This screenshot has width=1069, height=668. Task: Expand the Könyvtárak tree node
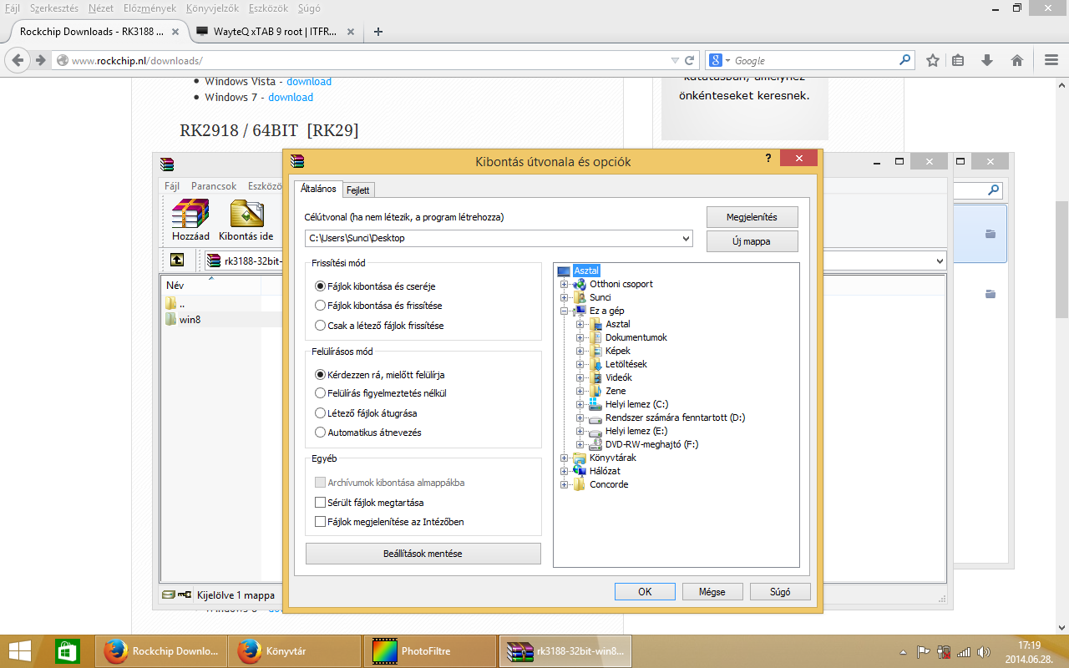pyautogui.click(x=565, y=458)
